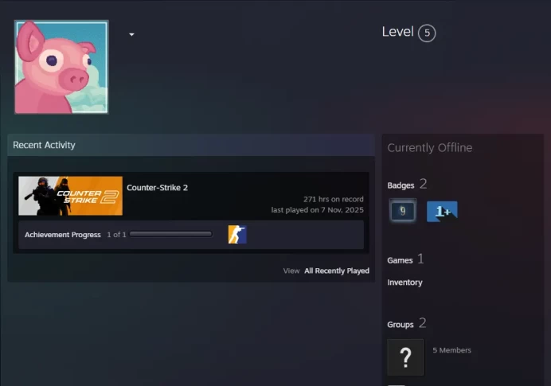Open the Counter-Strike 2 game title link

pyautogui.click(x=157, y=188)
